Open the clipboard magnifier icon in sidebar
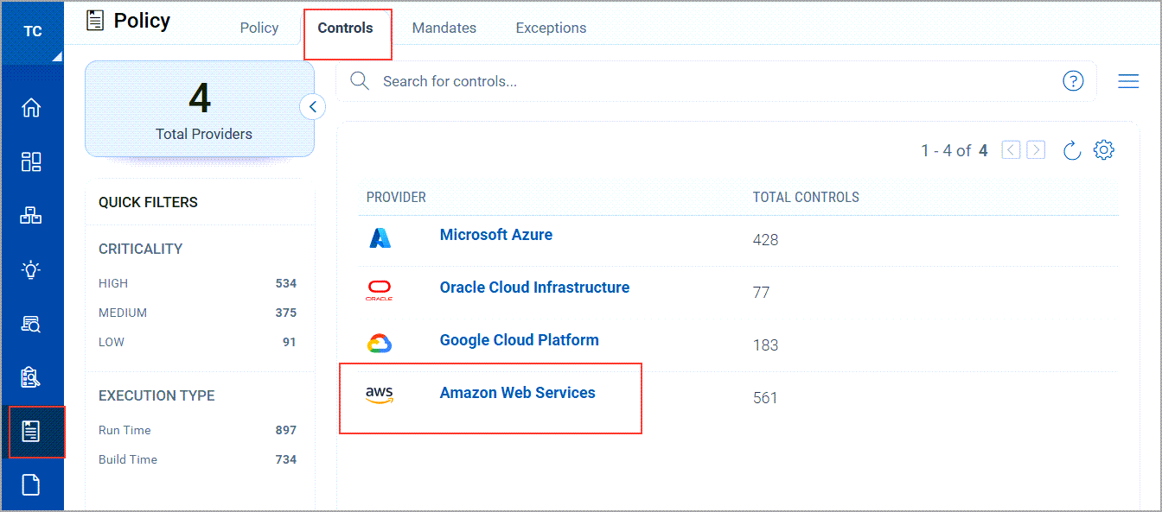The image size is (1162, 512). (31, 377)
